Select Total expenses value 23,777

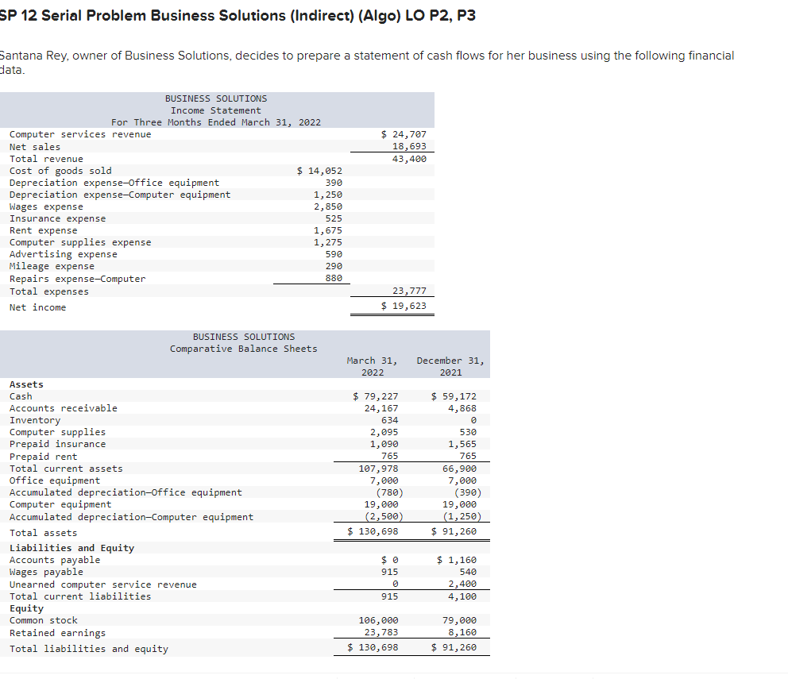coord(409,291)
